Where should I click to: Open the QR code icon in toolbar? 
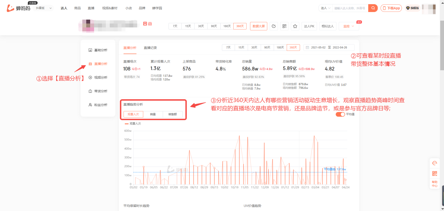(x=284, y=26)
